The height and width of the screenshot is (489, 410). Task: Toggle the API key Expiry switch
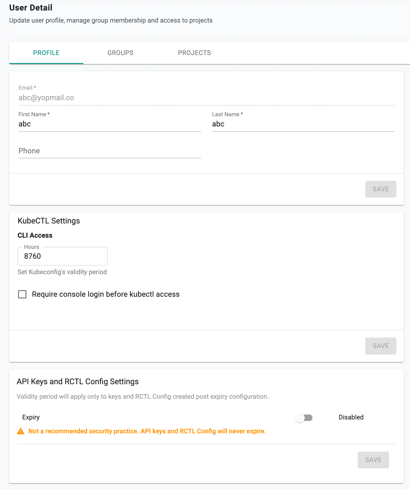click(304, 418)
